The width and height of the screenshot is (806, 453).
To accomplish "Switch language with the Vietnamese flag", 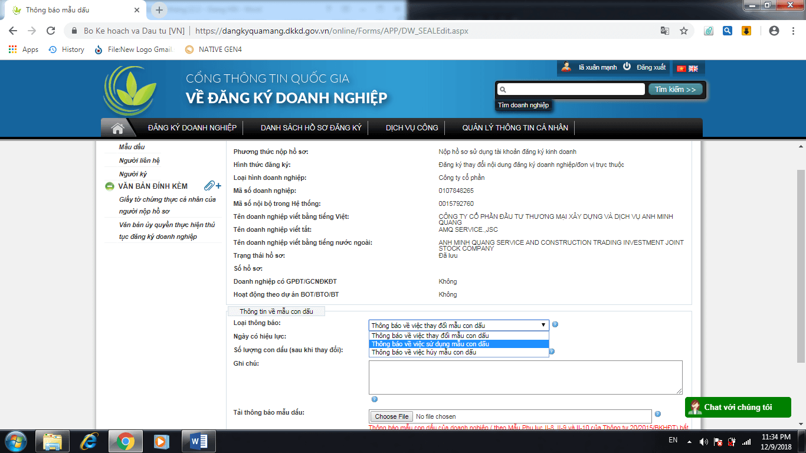I will 682,68.
